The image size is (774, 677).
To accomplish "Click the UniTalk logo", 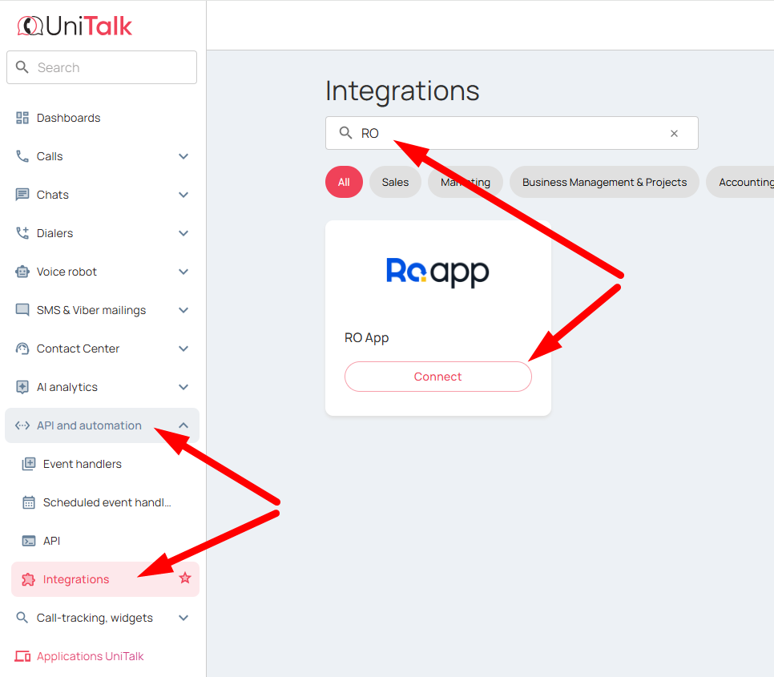I will 75,26.
